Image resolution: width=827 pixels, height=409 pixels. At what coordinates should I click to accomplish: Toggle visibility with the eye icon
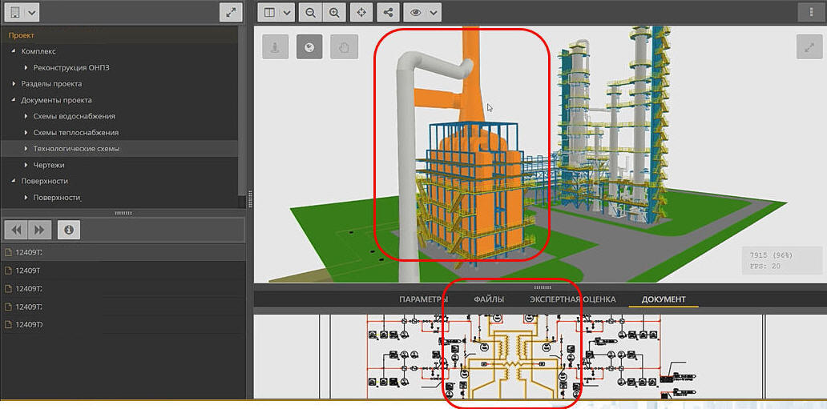416,13
